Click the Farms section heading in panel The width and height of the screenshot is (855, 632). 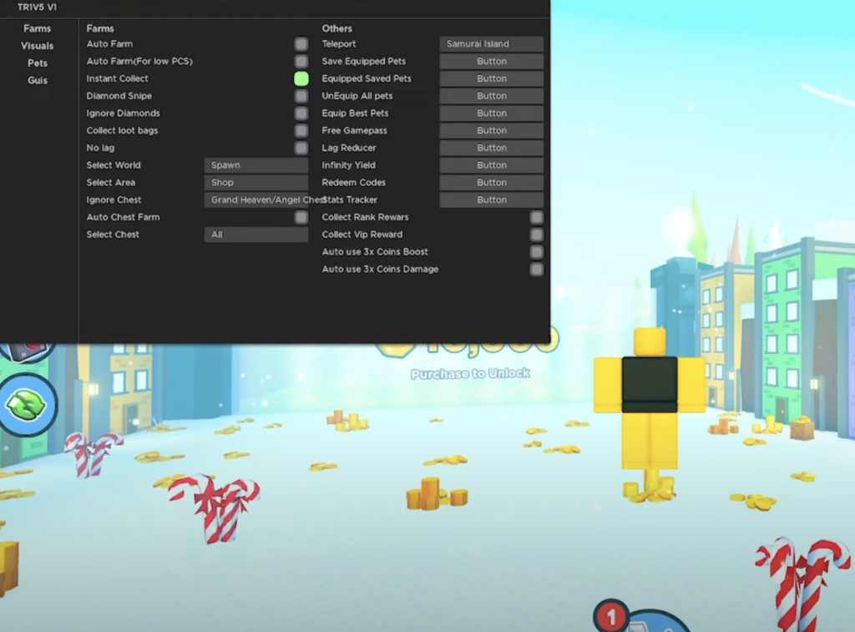coord(100,28)
